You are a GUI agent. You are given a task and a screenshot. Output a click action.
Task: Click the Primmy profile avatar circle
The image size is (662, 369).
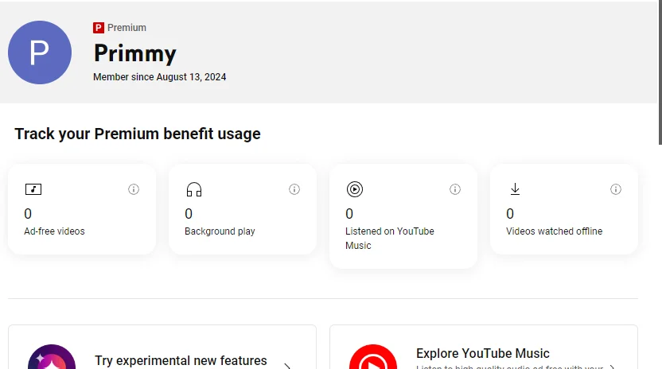click(40, 52)
